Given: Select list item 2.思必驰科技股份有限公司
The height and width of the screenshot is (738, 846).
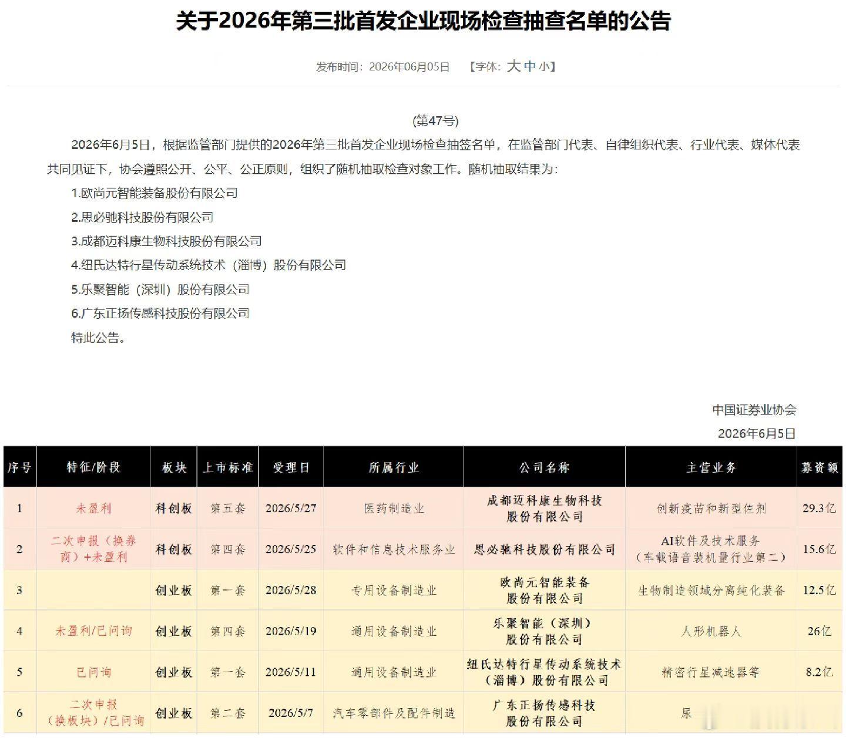Looking at the screenshot, I should [x=142, y=217].
